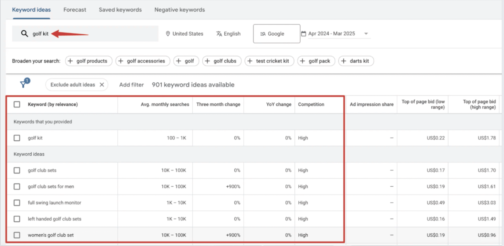The image size is (504, 246).
Task: Click the 100 – 1K monthly searches value
Action: tap(176, 138)
